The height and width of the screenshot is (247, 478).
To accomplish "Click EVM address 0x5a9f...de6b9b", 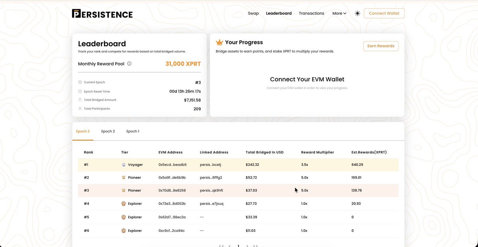I will (172, 178).
